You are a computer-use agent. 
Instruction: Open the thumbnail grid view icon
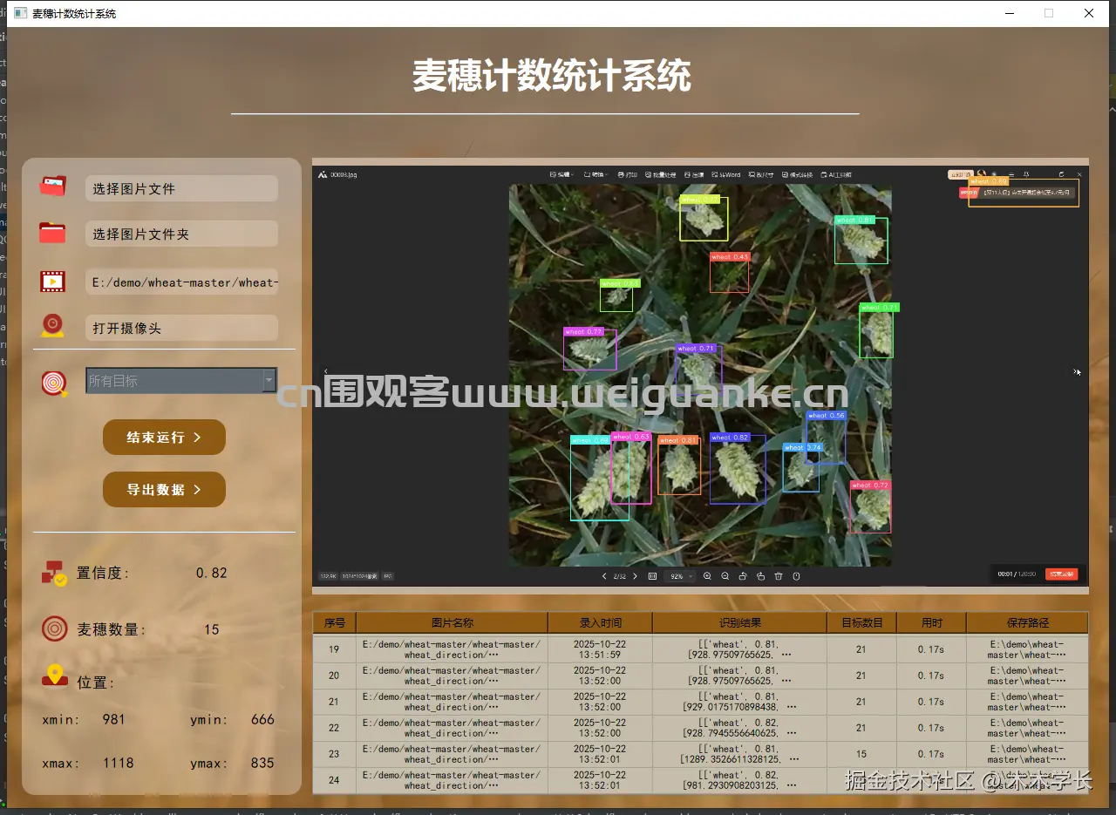[x=652, y=575]
